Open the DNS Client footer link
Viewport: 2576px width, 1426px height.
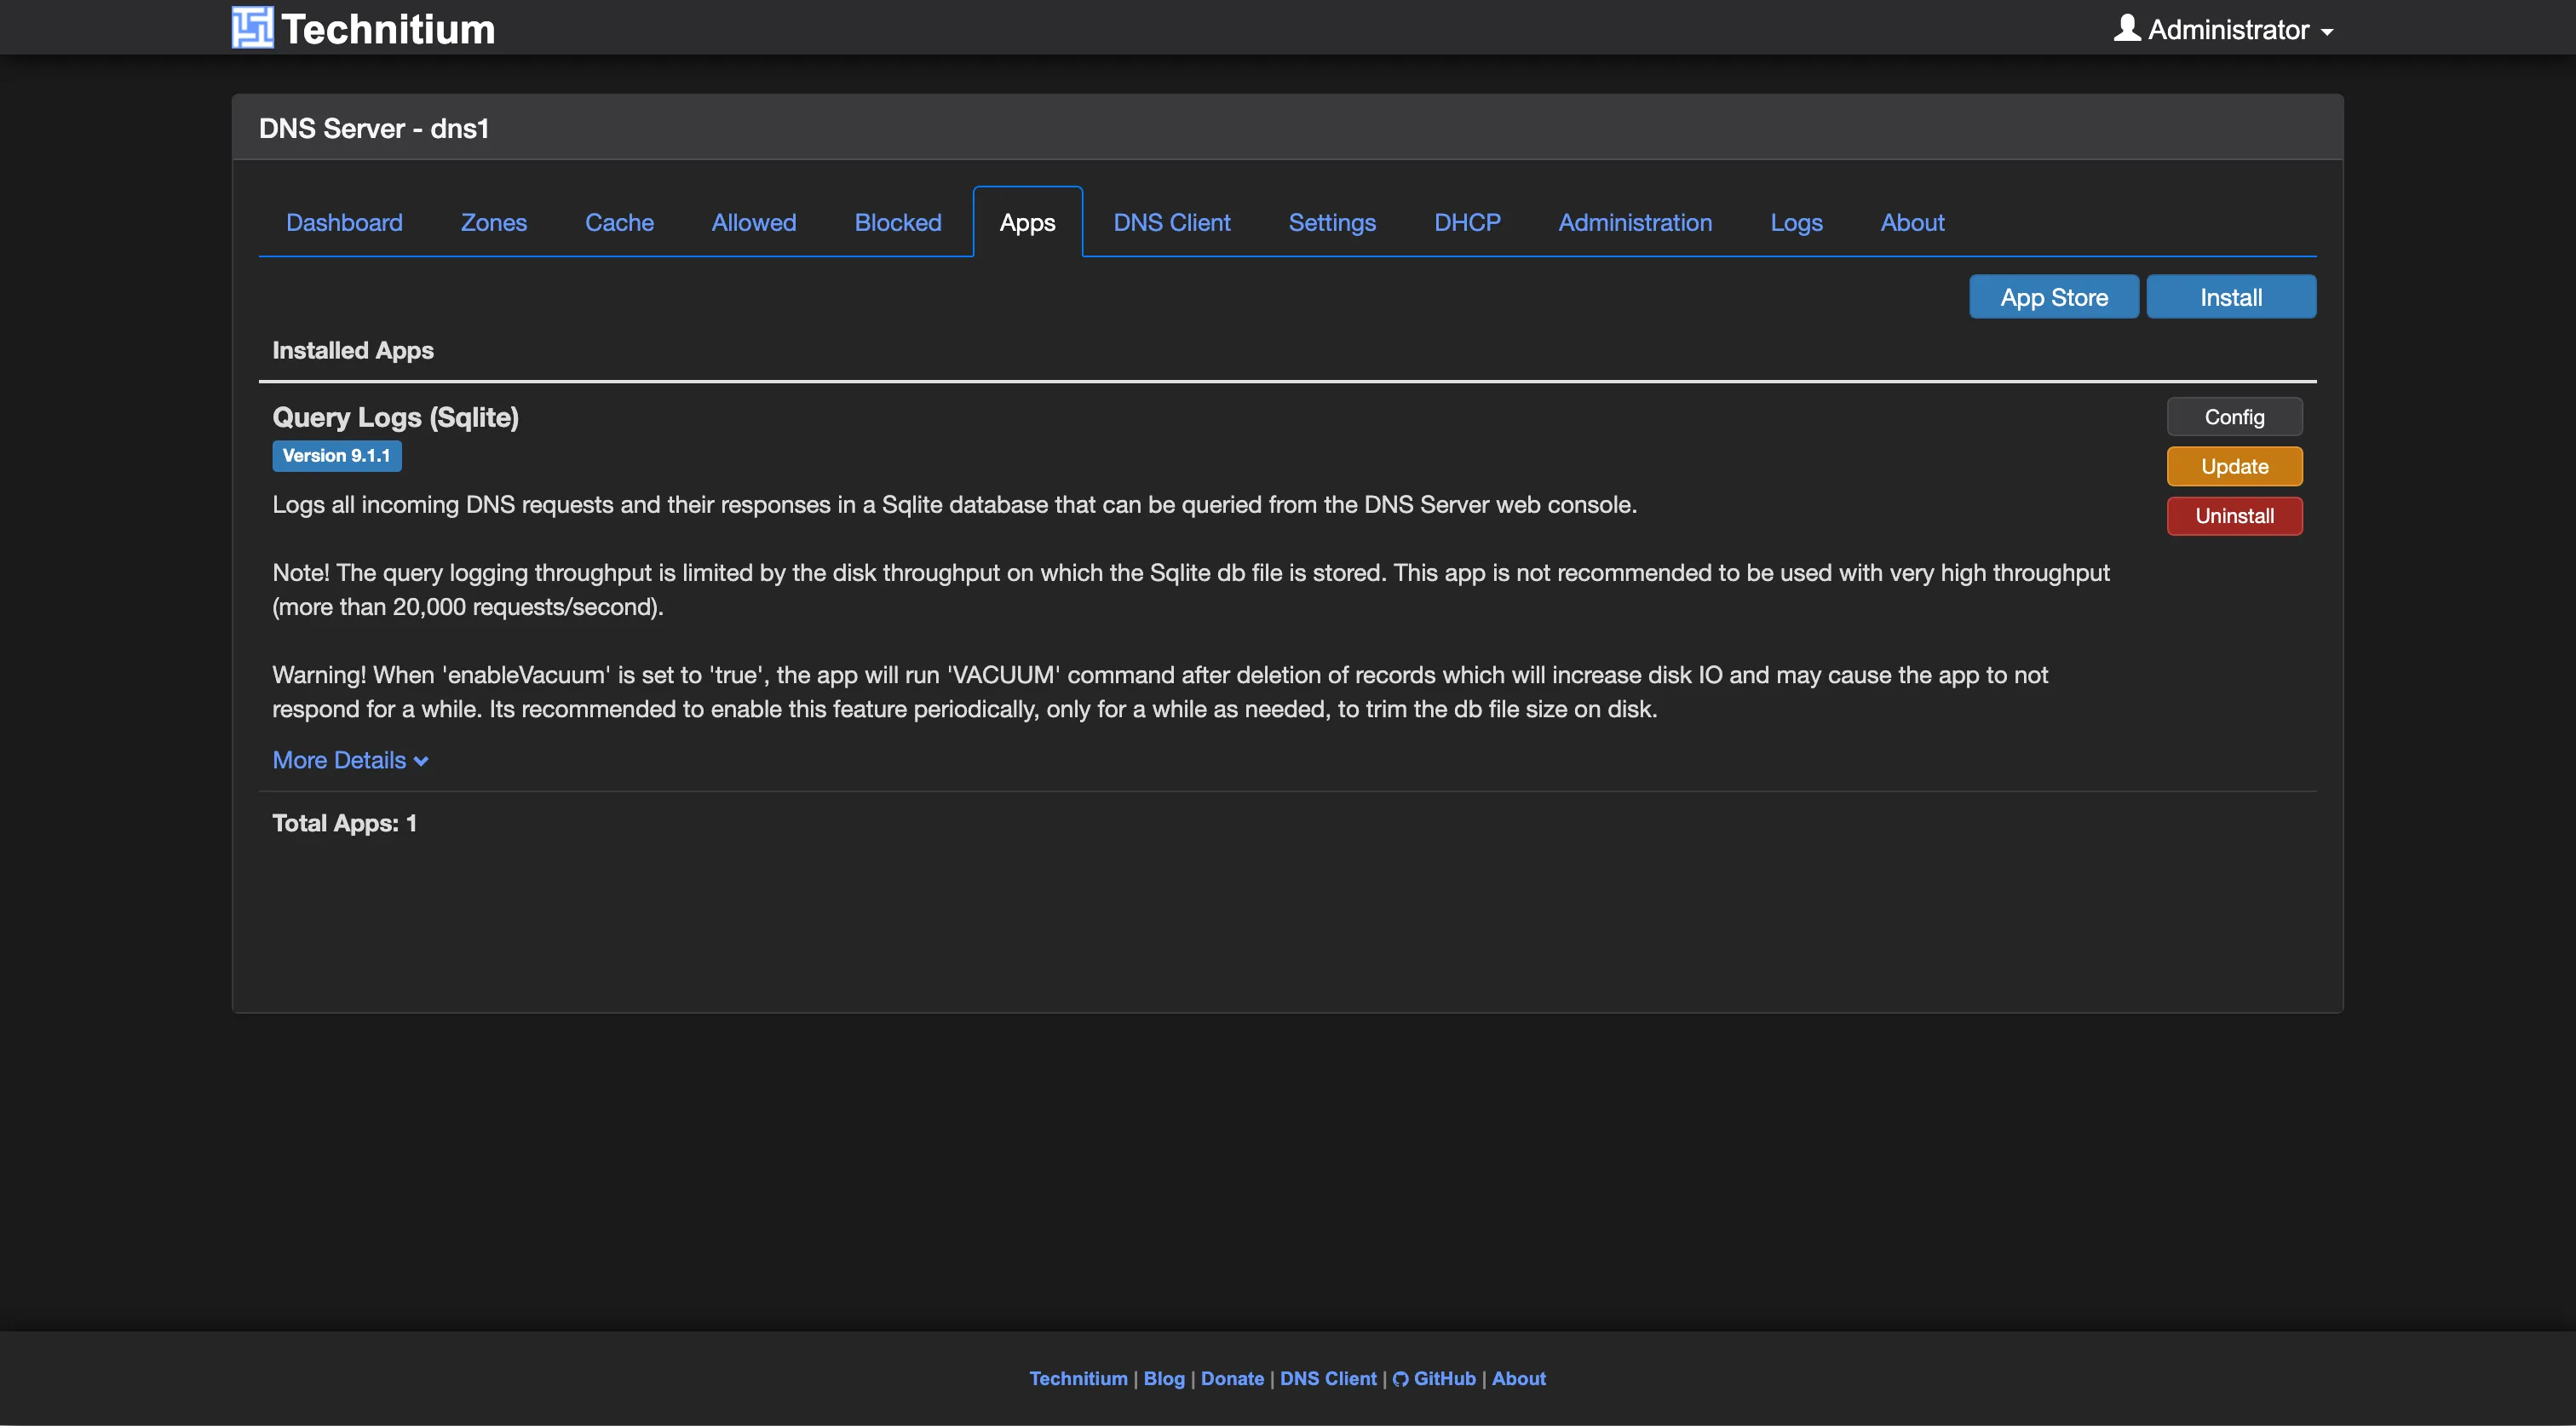[x=1328, y=1378]
